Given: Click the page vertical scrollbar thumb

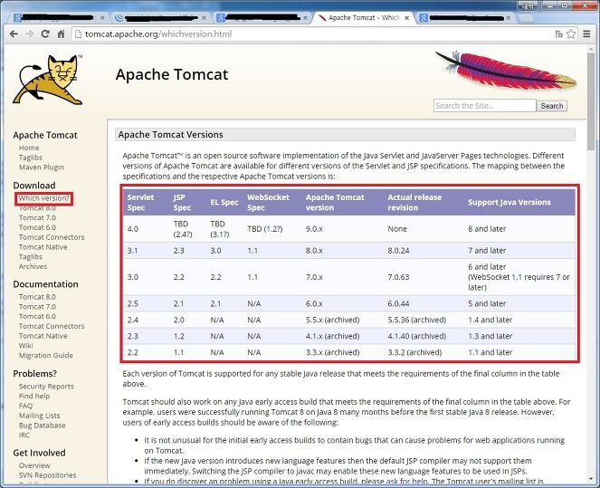Looking at the screenshot, I should [592, 101].
